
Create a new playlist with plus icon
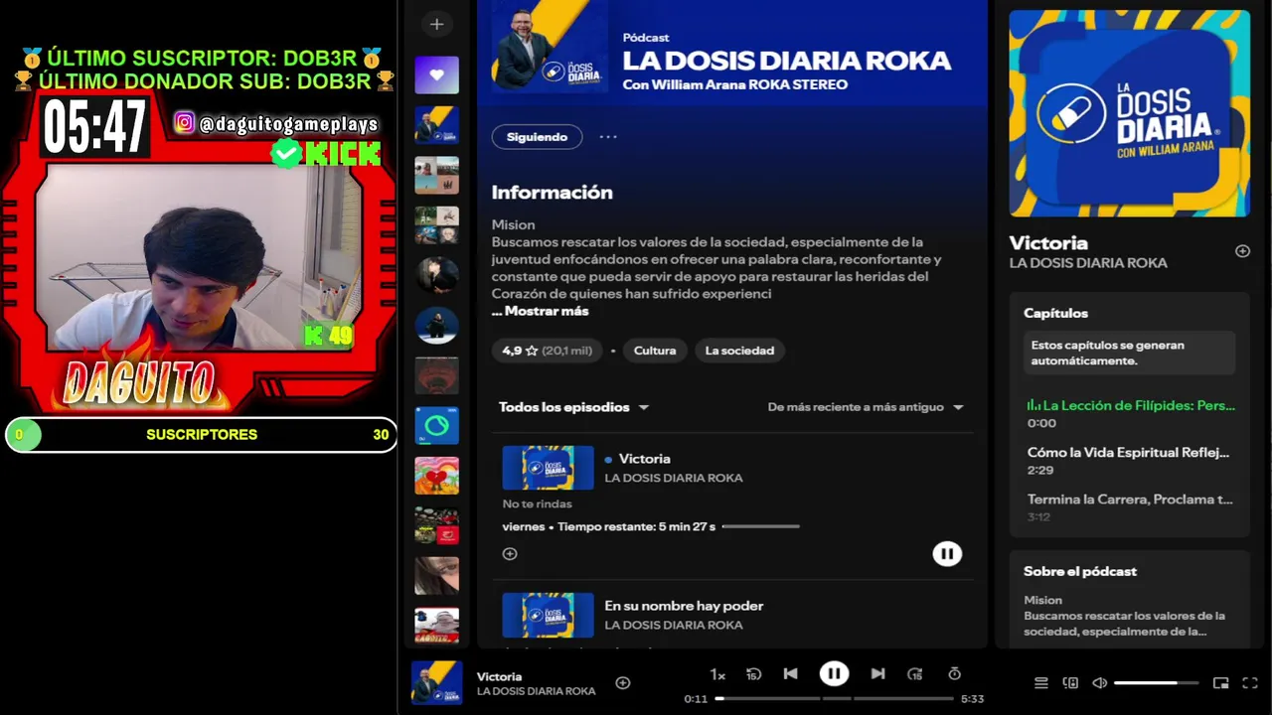436,24
